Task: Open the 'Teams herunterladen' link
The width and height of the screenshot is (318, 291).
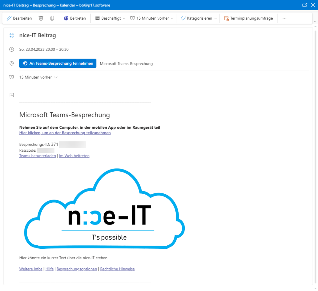Action: coord(38,156)
